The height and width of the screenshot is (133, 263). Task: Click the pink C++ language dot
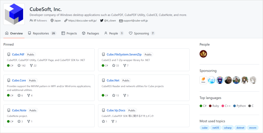(x=223, y=106)
